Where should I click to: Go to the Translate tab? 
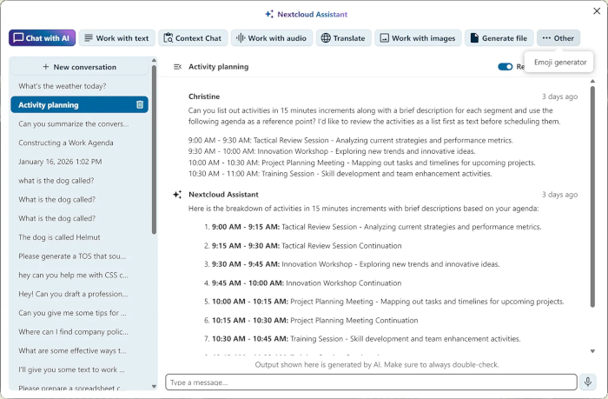coord(343,38)
